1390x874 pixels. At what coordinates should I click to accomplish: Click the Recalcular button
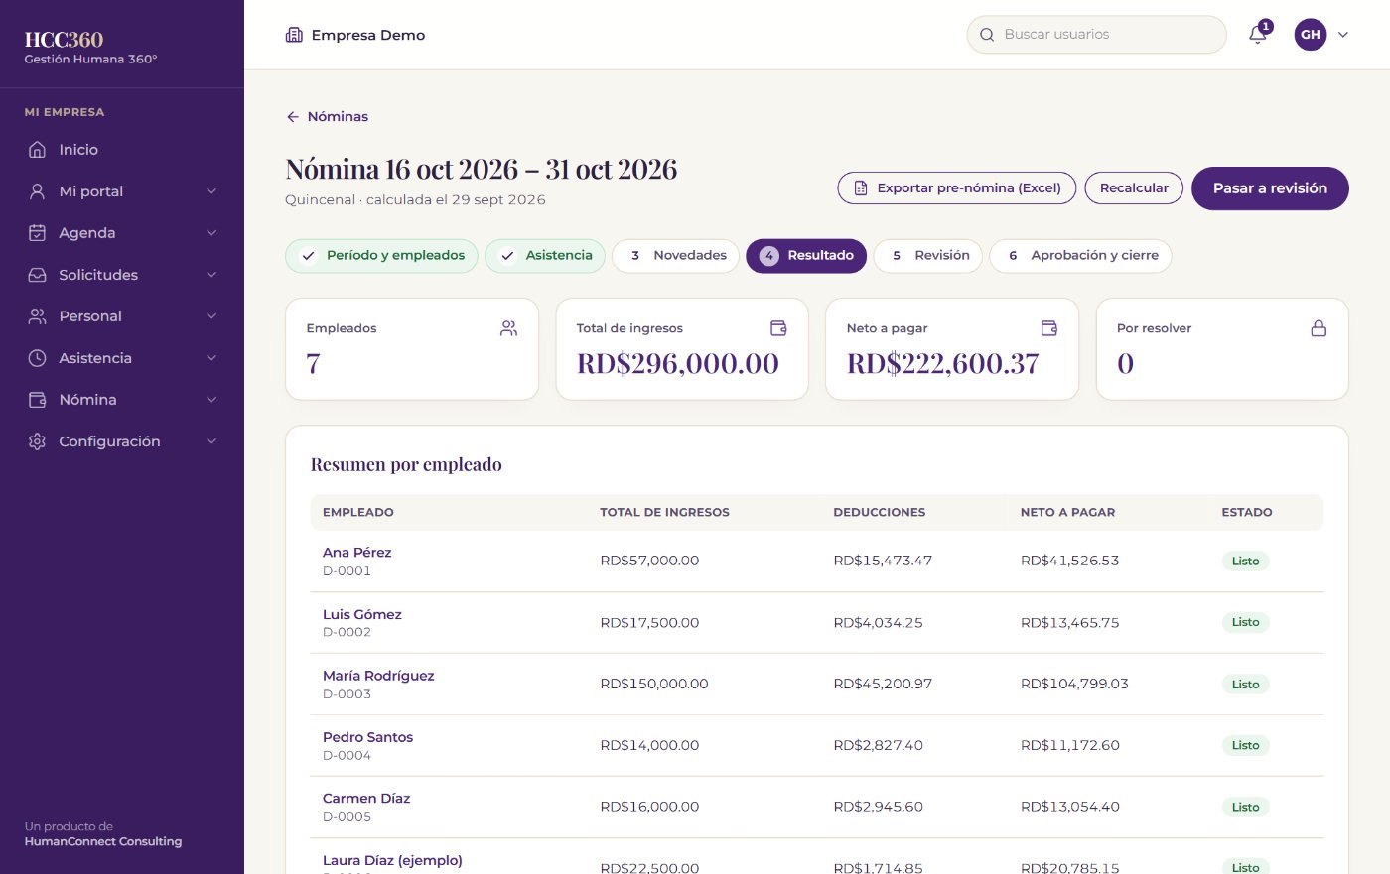coord(1134,188)
